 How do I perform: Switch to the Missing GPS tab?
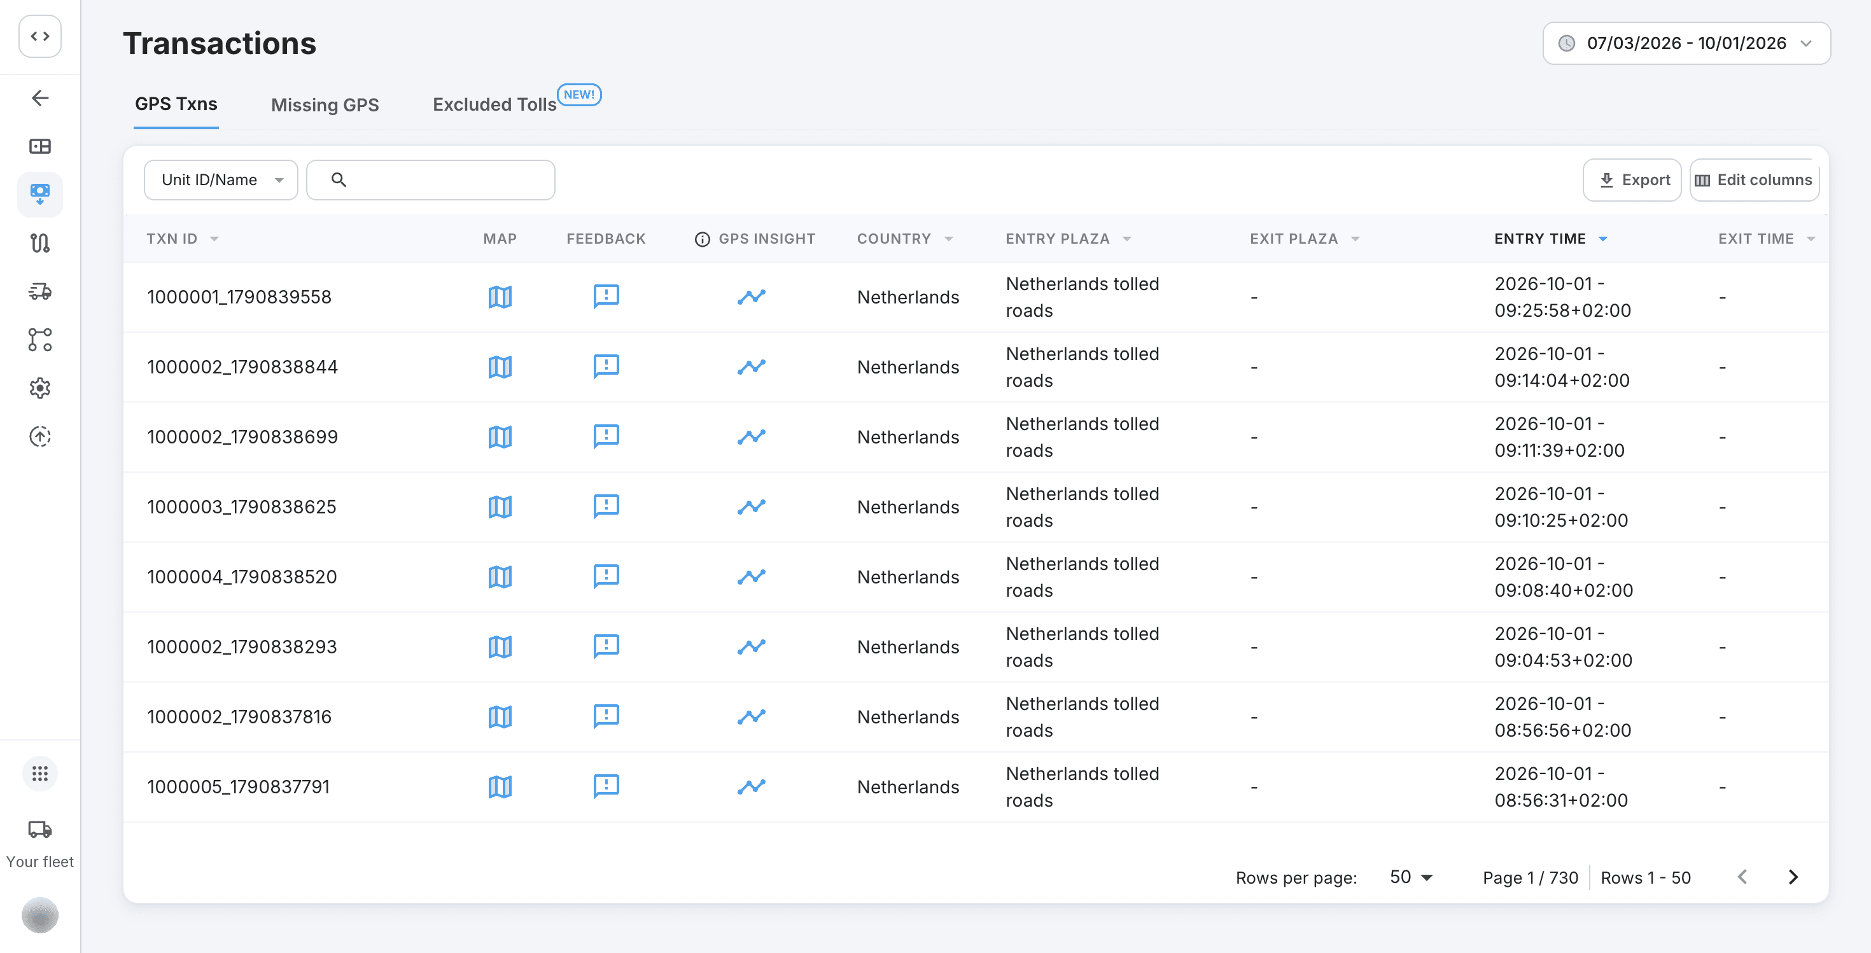tap(325, 105)
